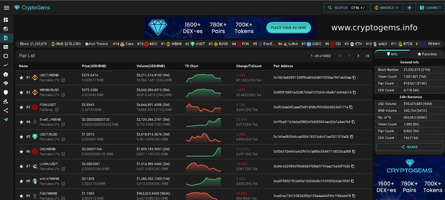Click the CONNECT wallet button
This screenshot has width=445, height=200.
430,8
